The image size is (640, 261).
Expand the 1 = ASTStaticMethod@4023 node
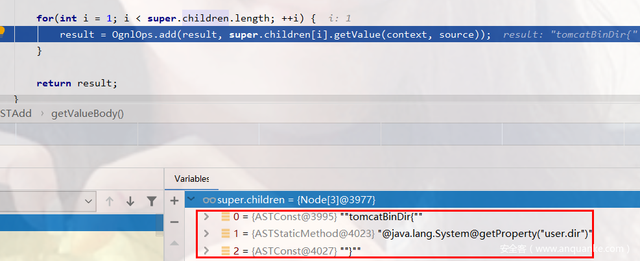[x=207, y=234]
